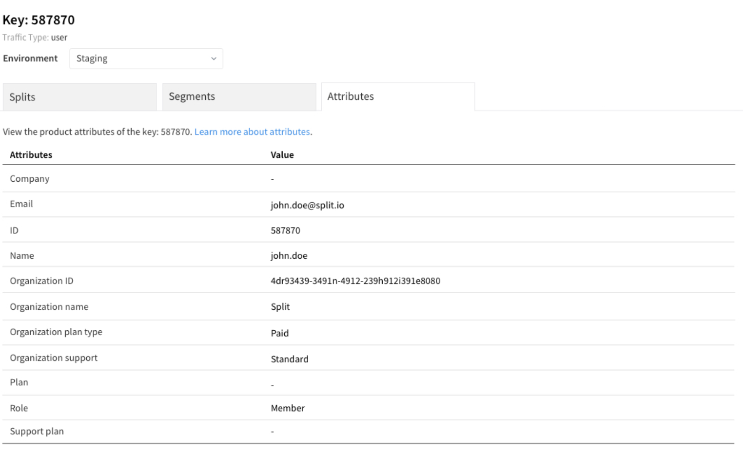Click the Key: 587870 heading
Viewport: 743px width, 454px height.
(x=39, y=20)
